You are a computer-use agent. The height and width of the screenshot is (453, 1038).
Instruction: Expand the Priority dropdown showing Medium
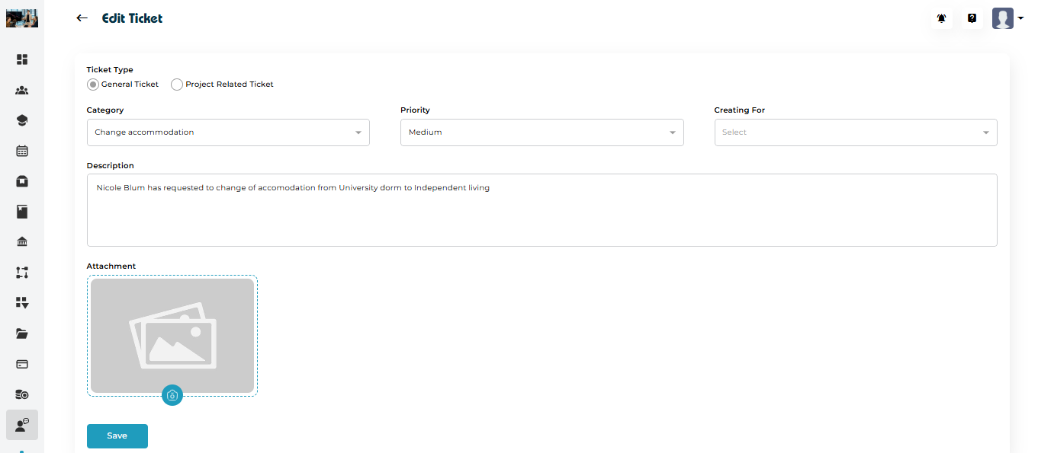point(541,132)
